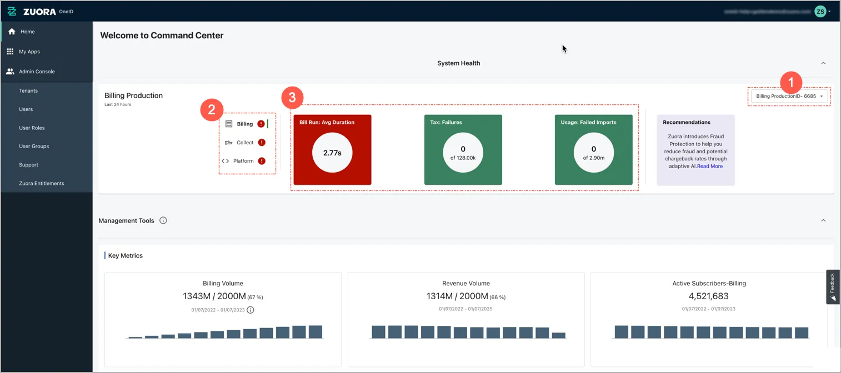Open the Bill Run: Avg Duration card
The height and width of the screenshot is (373, 841).
(332, 150)
